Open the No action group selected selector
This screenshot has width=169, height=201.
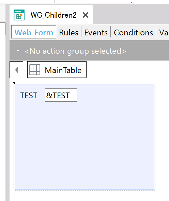(x=75, y=51)
